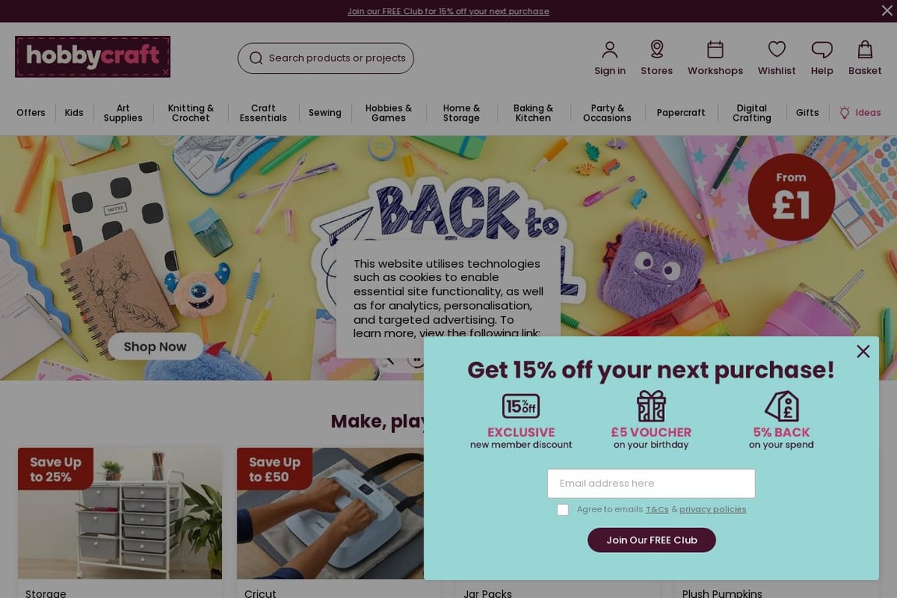Click the Email address input field

[651, 484]
